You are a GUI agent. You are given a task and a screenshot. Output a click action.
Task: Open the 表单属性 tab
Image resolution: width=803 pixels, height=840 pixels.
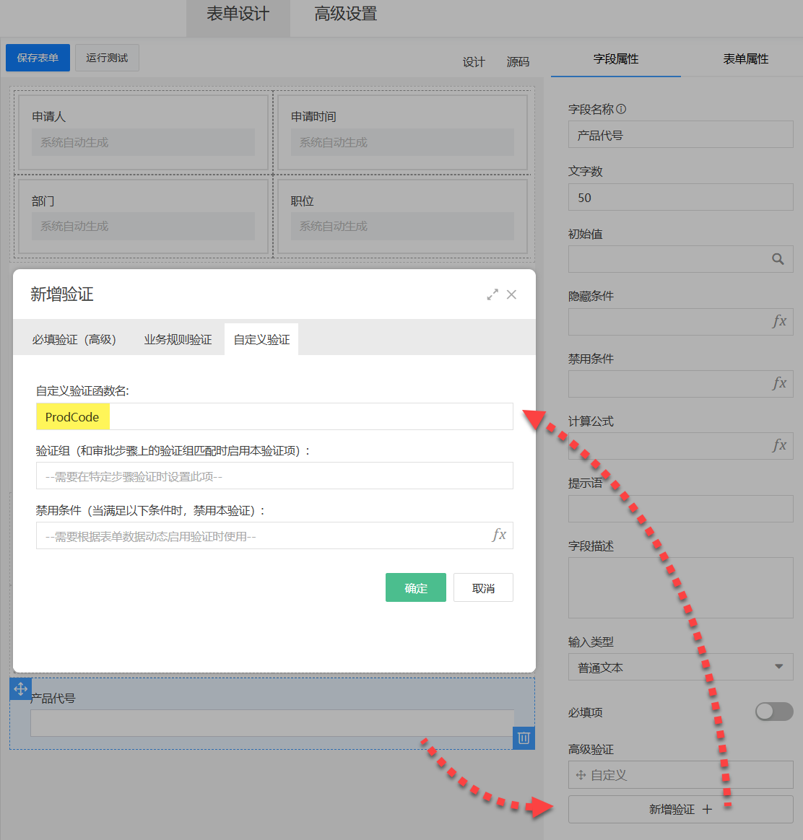745,59
